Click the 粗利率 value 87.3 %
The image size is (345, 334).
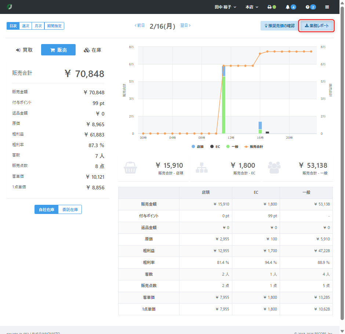click(97, 145)
